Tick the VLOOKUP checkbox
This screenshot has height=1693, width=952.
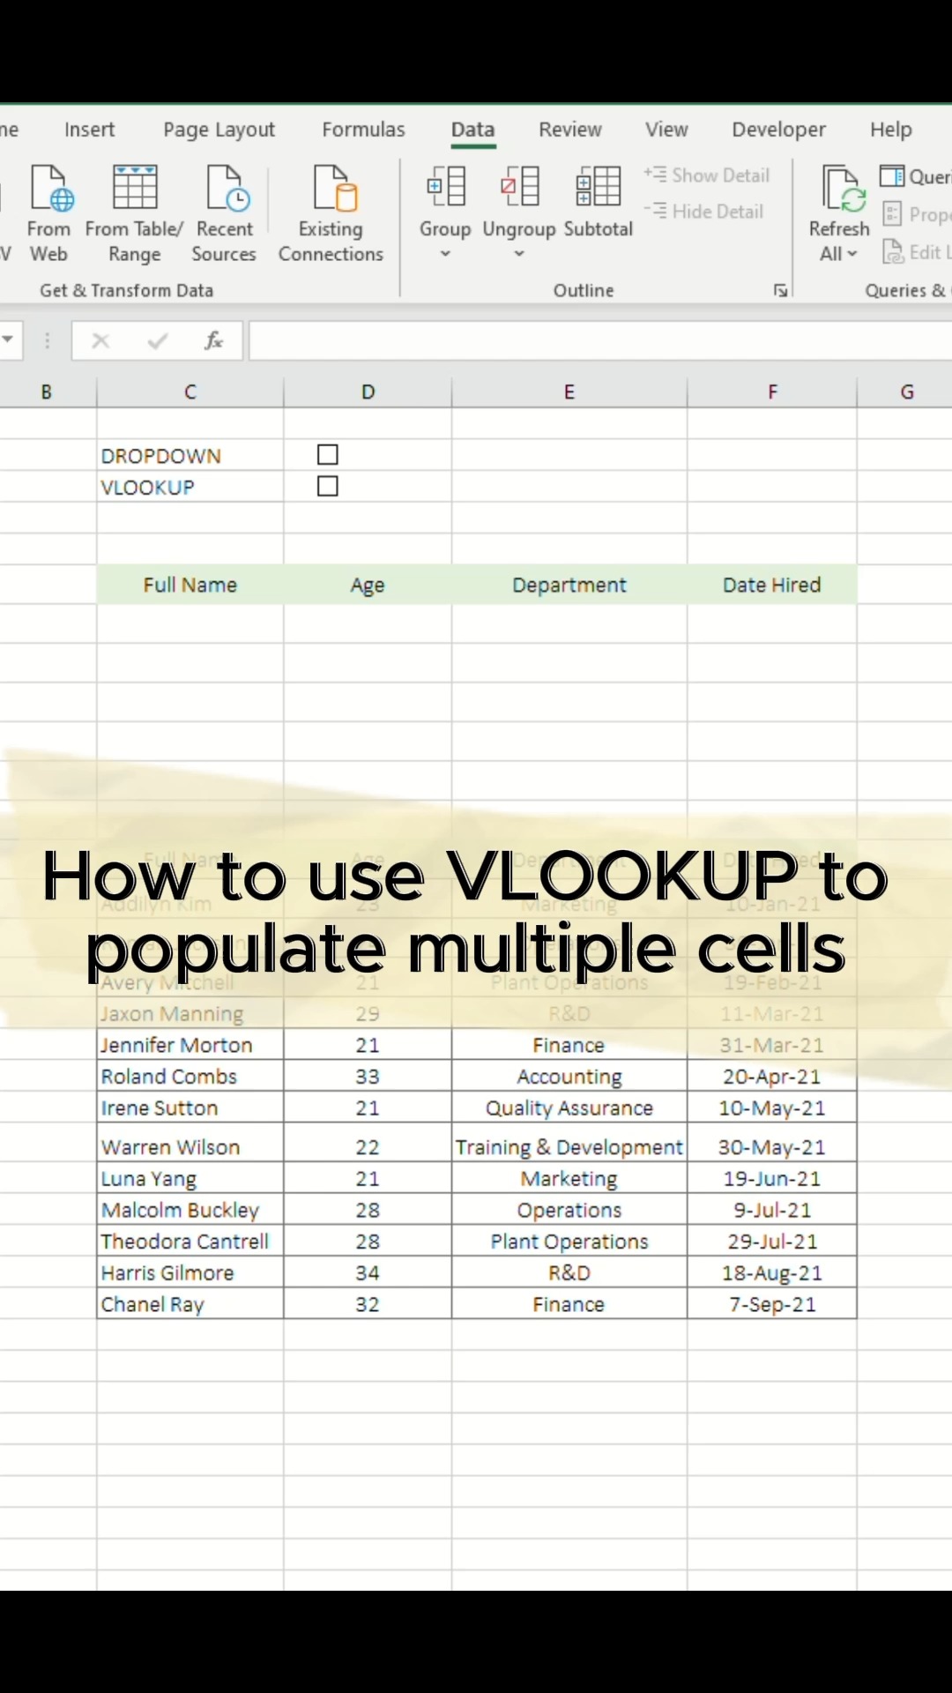[x=328, y=487]
